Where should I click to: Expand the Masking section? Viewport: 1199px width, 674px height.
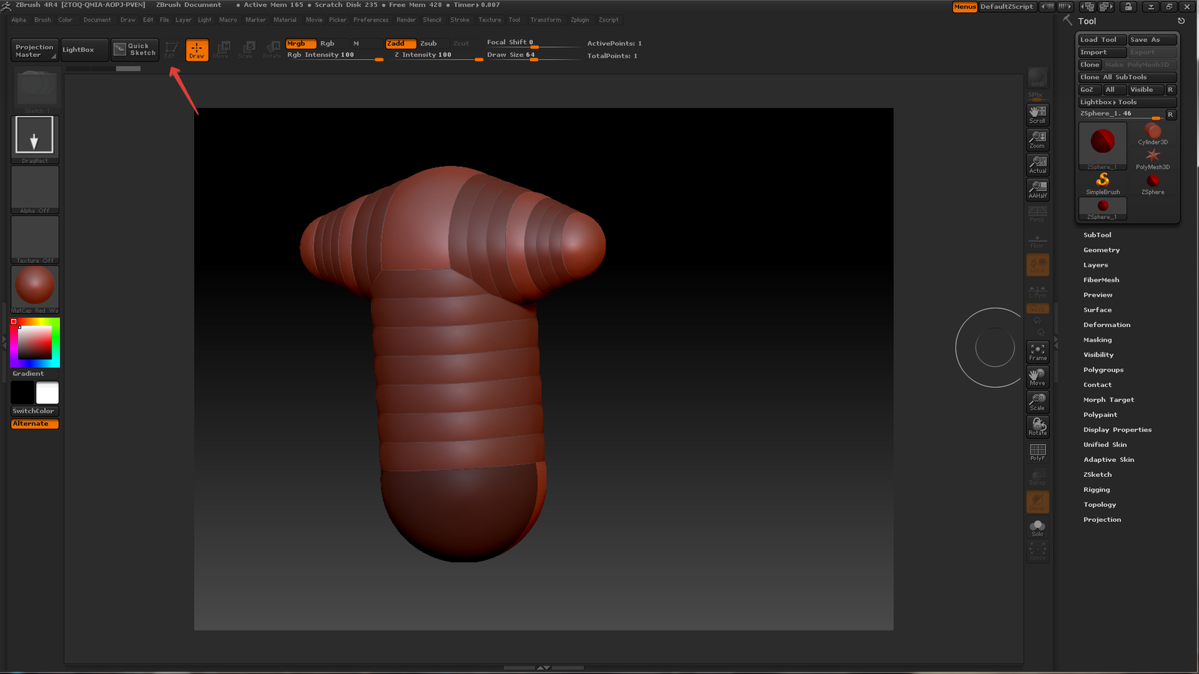[x=1097, y=340]
